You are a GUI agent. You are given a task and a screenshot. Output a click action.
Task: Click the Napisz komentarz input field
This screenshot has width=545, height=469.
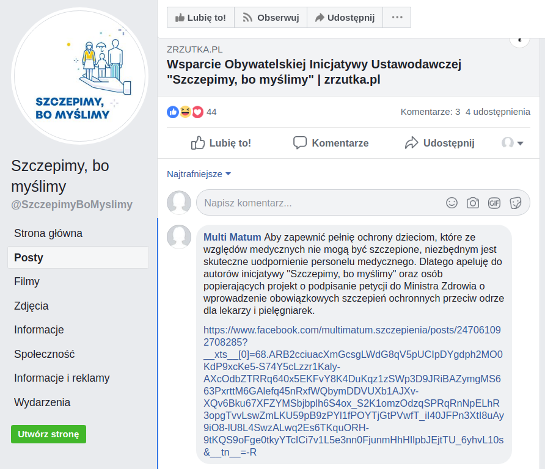pyautogui.click(x=318, y=203)
